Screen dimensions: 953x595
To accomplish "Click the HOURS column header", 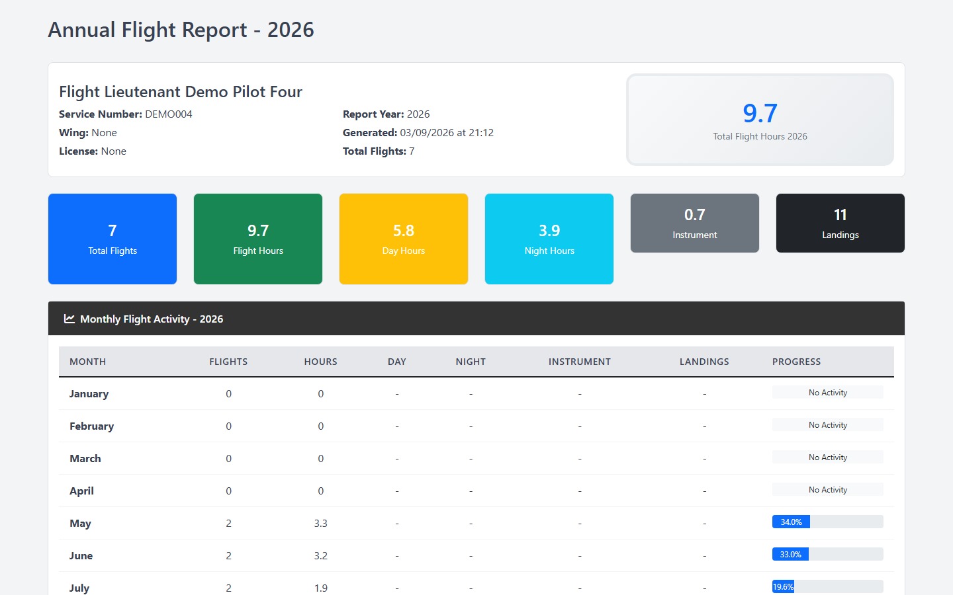I will [x=321, y=362].
